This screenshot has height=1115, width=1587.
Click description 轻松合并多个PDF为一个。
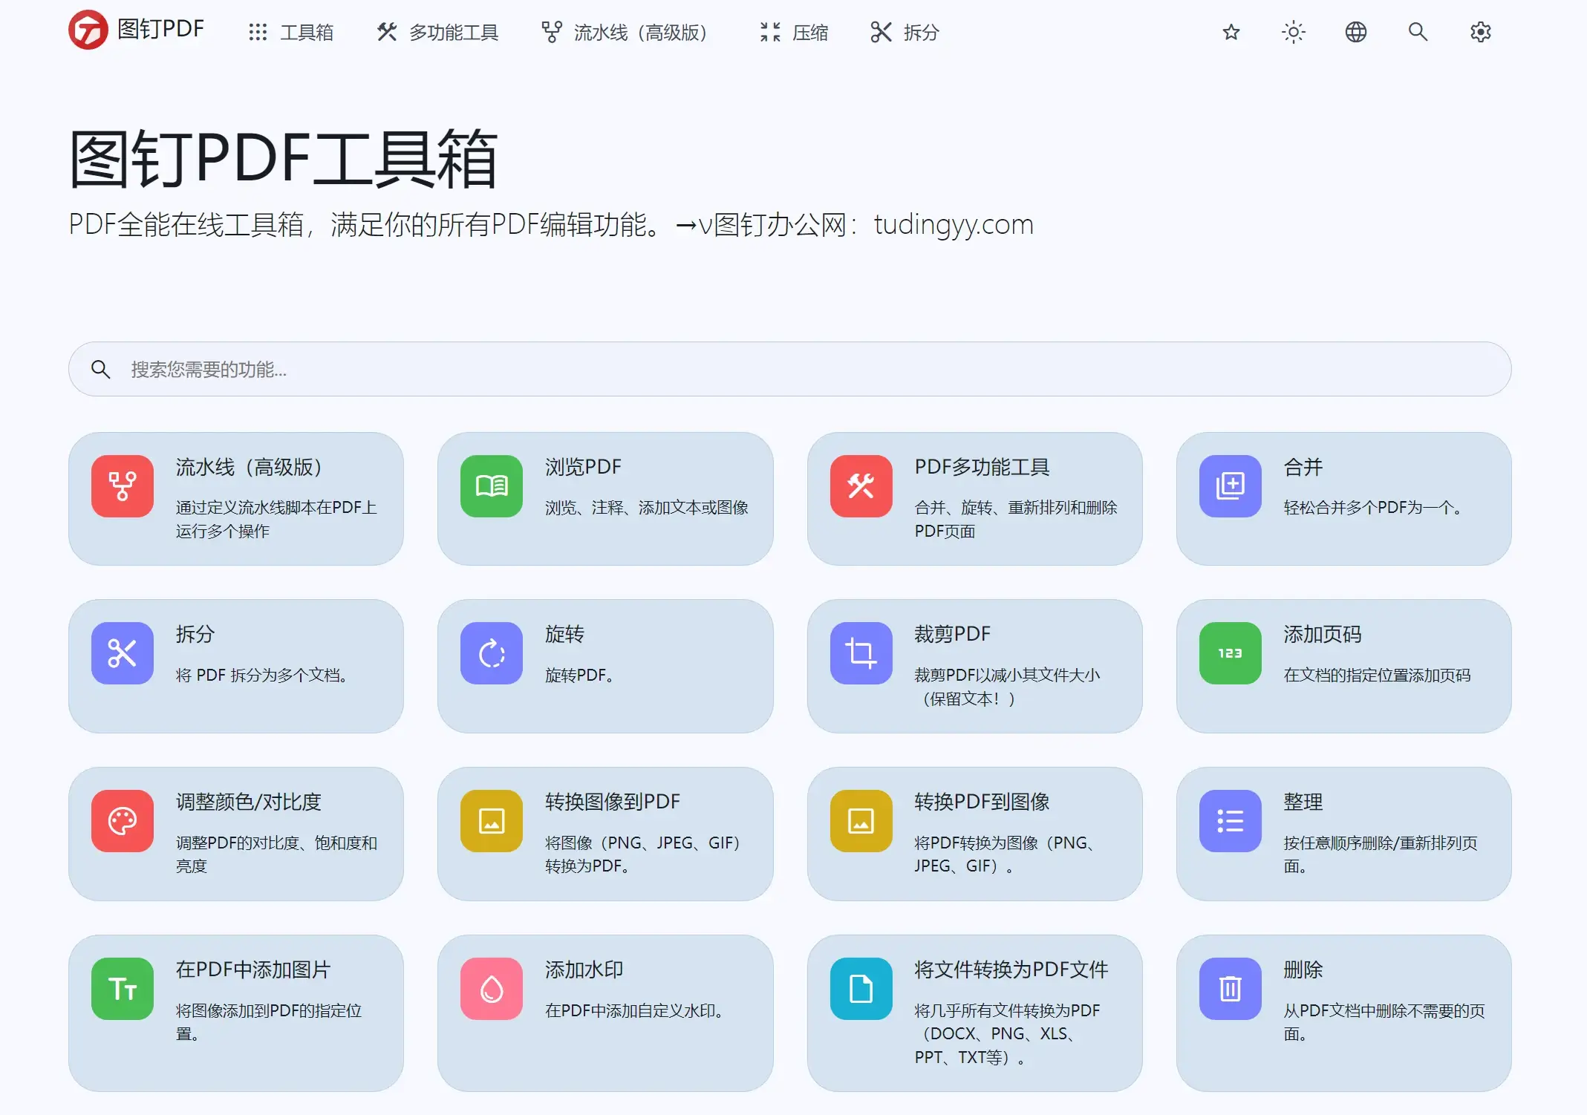tap(1373, 507)
